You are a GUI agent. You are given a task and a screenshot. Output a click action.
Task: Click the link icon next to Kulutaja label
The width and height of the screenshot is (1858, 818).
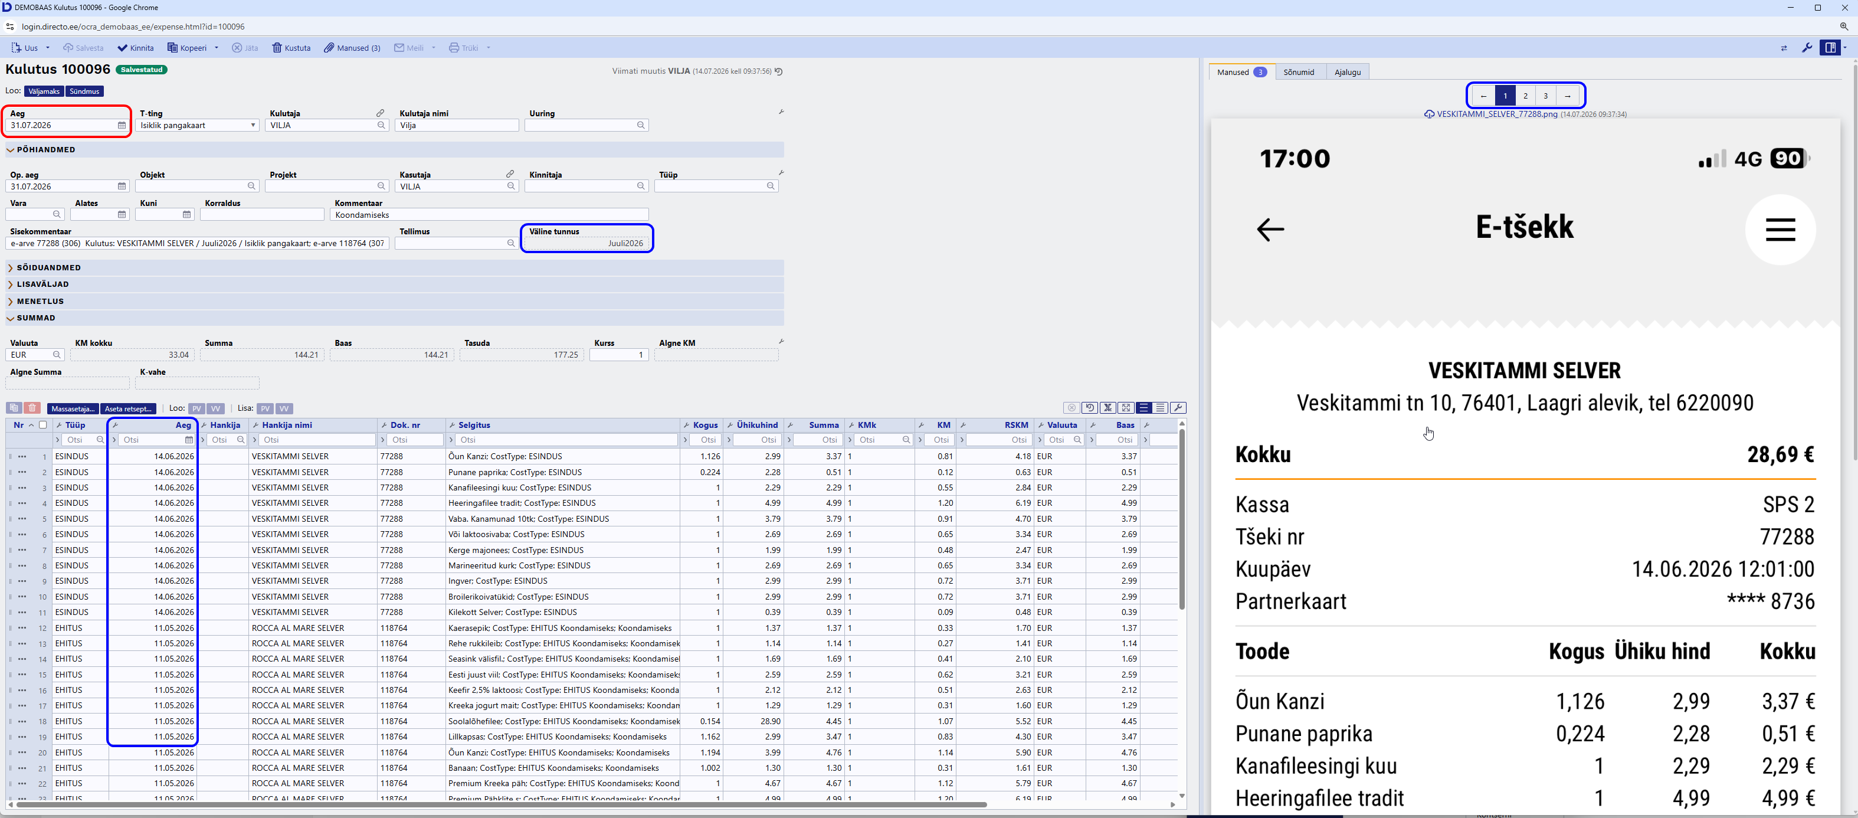pos(380,113)
